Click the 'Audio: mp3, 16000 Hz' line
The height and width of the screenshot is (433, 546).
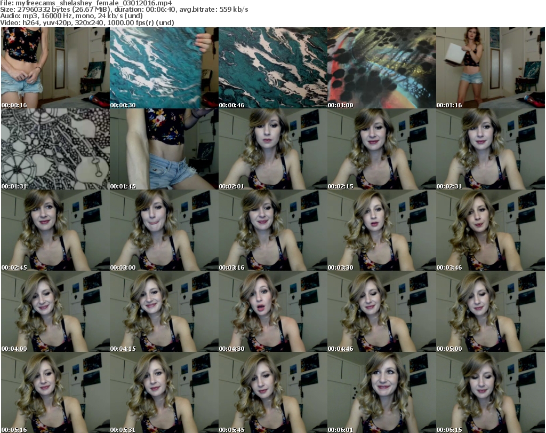71,16
